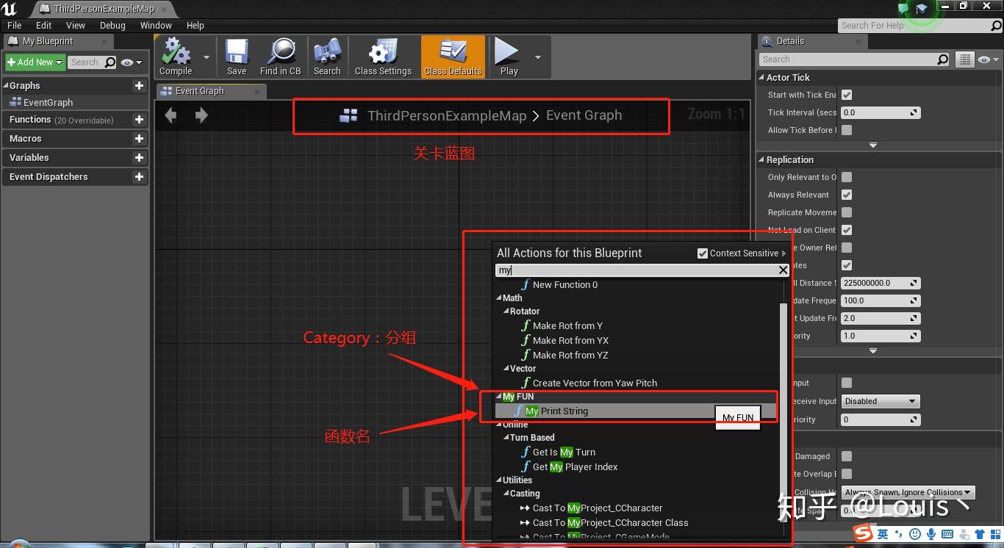1004x548 pixels.
Task: Collapse the Math category in actions list
Action: coord(498,298)
